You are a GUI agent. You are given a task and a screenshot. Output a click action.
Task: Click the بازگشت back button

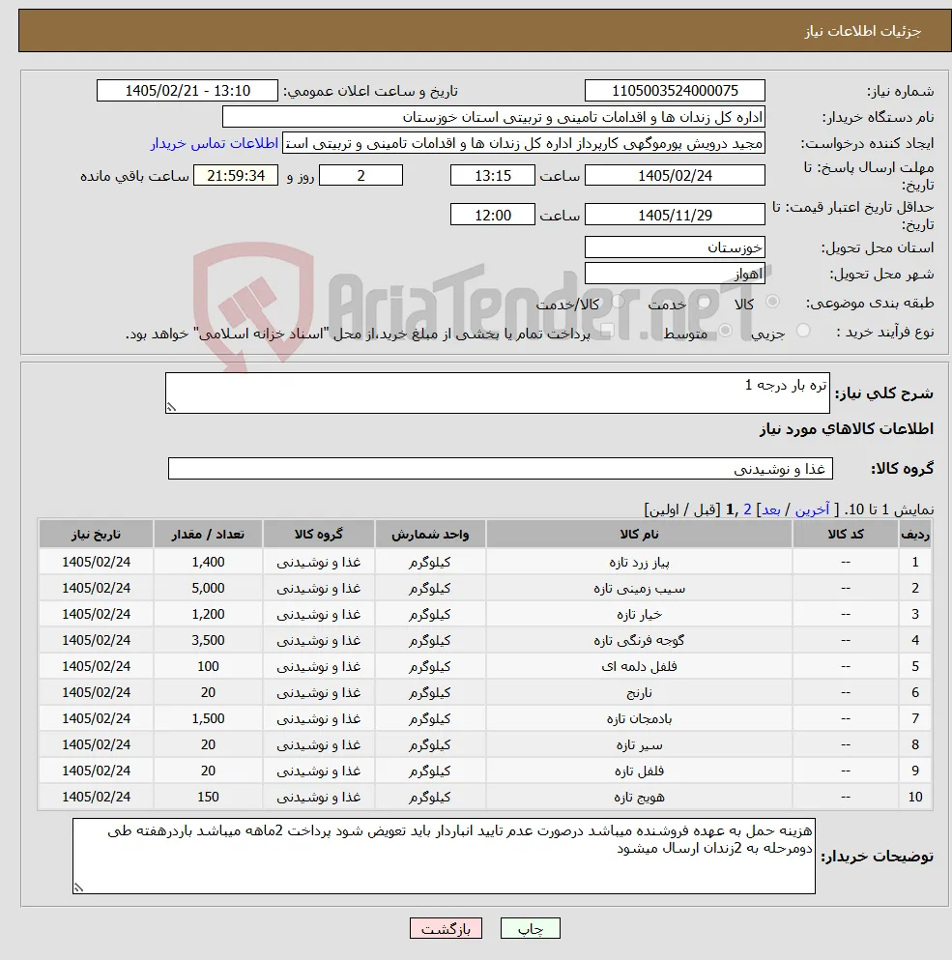tap(446, 928)
